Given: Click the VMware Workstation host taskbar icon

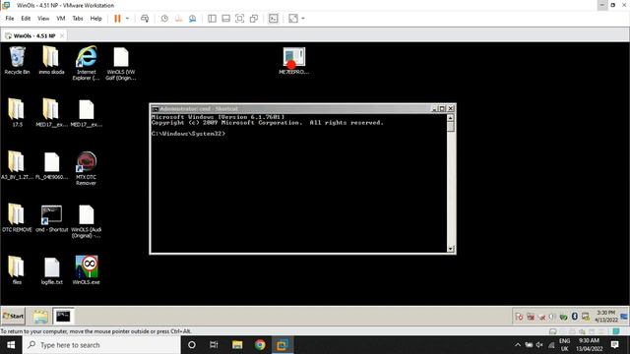Looking at the screenshot, I should 283,345.
